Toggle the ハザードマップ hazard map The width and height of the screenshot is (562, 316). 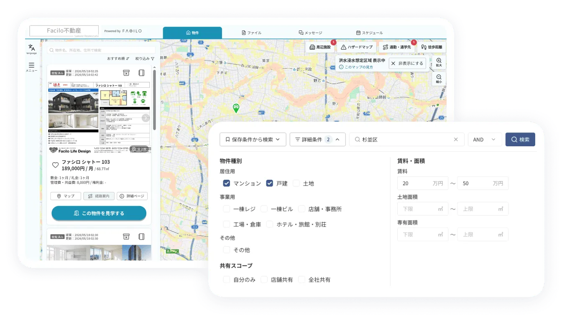(357, 47)
